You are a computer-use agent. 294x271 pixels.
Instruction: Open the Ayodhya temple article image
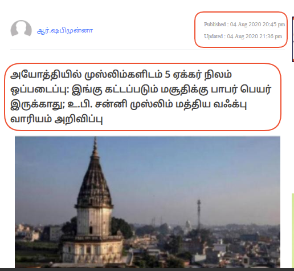148,202
